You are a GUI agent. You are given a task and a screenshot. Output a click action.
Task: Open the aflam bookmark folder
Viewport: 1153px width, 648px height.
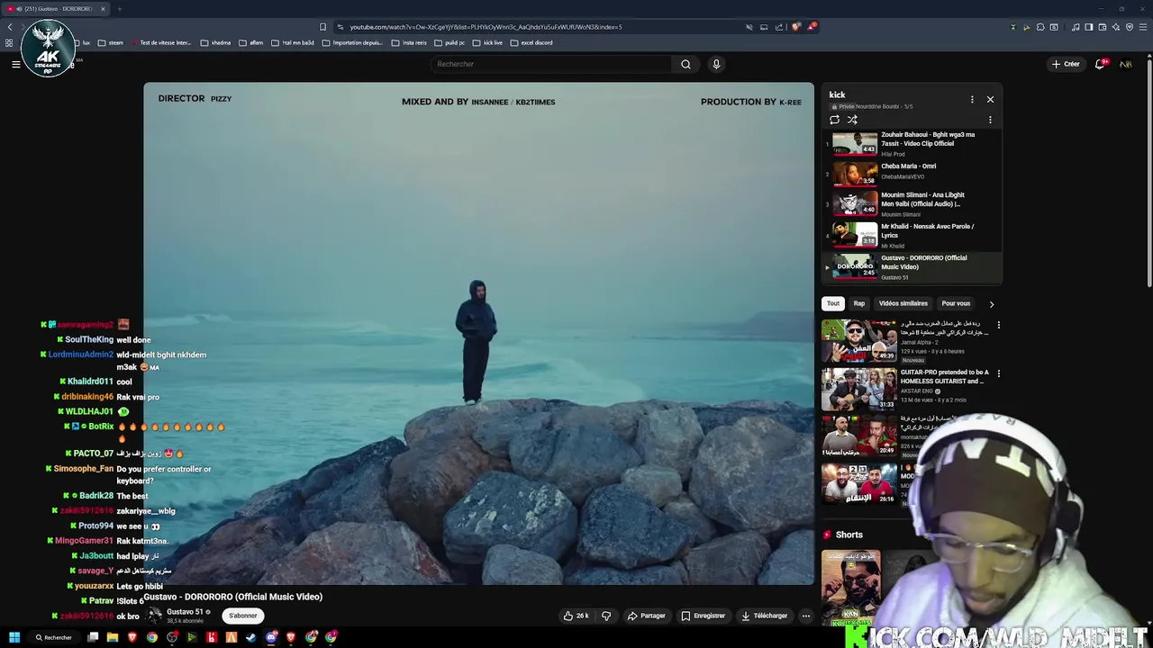[251, 42]
